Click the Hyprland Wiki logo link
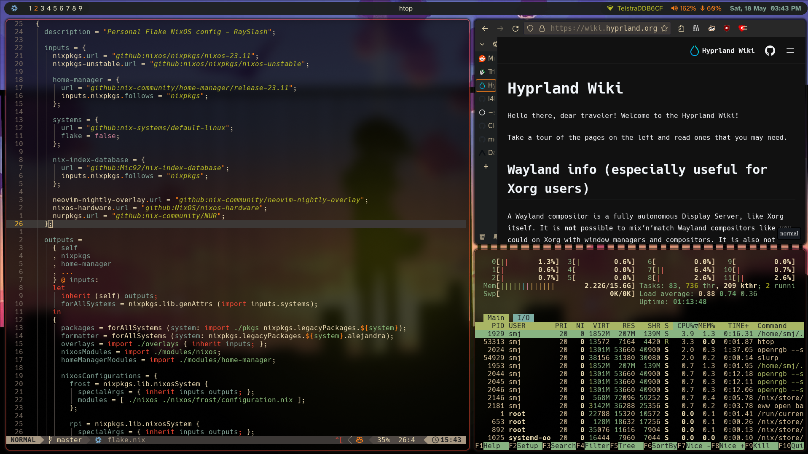This screenshot has width=808, height=454. coord(722,51)
